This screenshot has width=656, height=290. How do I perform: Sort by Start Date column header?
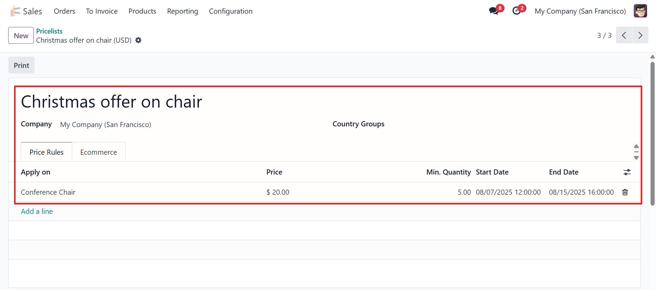pyautogui.click(x=492, y=172)
